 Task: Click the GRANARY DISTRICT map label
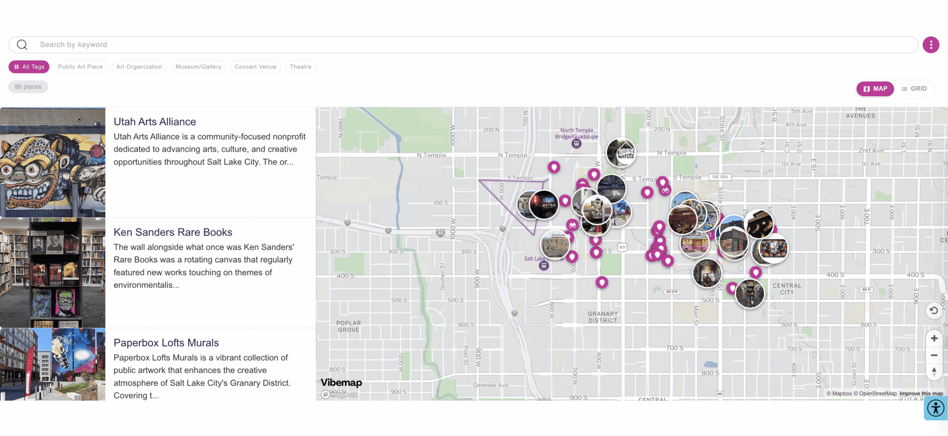pyautogui.click(x=603, y=317)
